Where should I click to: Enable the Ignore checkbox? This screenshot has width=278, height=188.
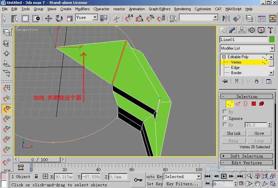pos(225,118)
